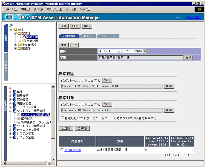The image size is (206, 168).
Task: Toggle the not-installed devices search checkbox
Action: point(62,118)
